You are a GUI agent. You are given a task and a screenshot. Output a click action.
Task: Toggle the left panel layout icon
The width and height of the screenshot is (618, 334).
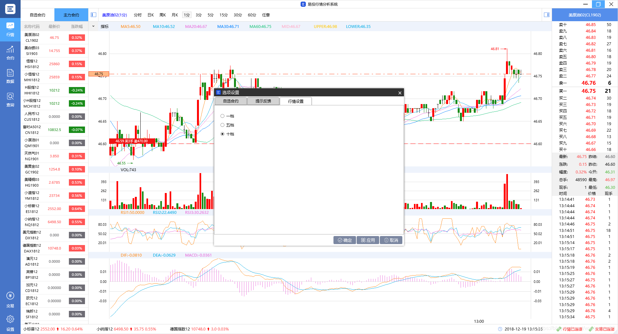pos(94,15)
